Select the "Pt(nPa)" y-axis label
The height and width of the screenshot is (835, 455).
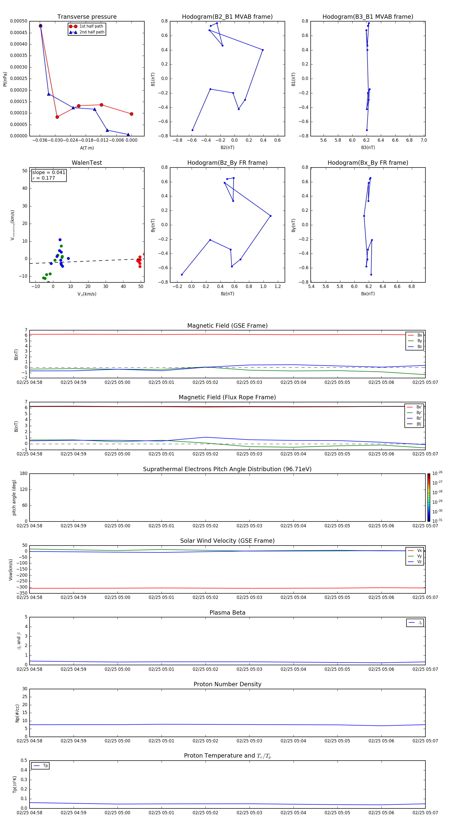[5, 79]
